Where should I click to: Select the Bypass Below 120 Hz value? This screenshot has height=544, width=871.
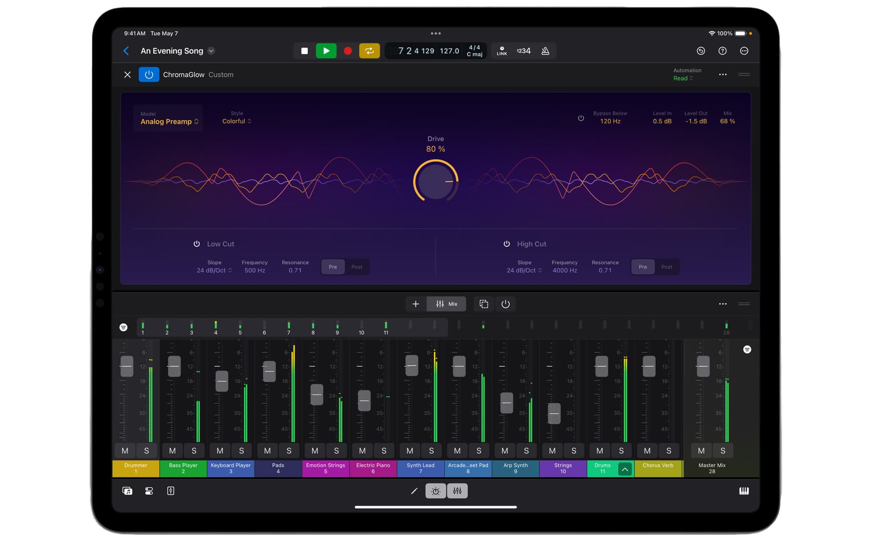[610, 121]
